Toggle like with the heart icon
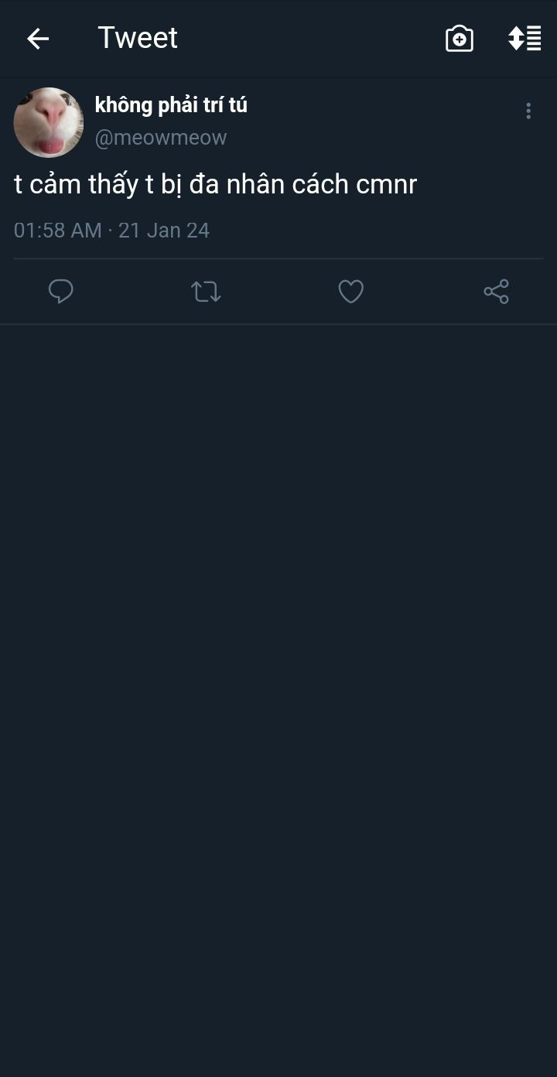Image resolution: width=557 pixels, height=1077 pixels. (x=350, y=292)
